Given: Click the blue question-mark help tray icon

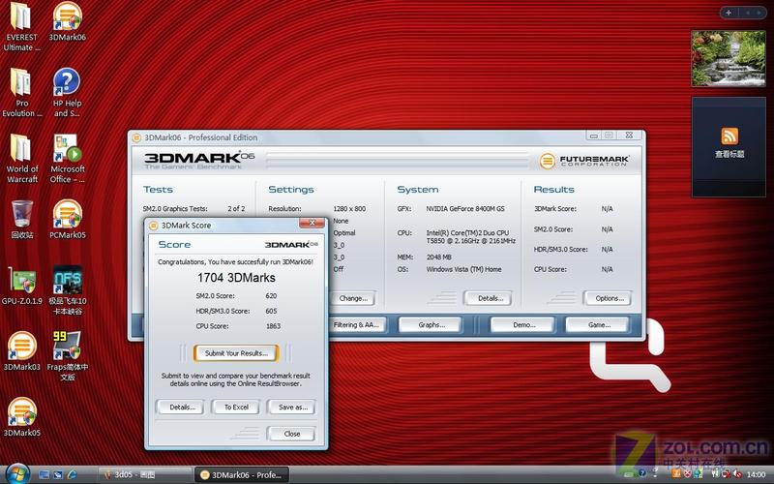Looking at the screenshot, I should coord(642,473).
